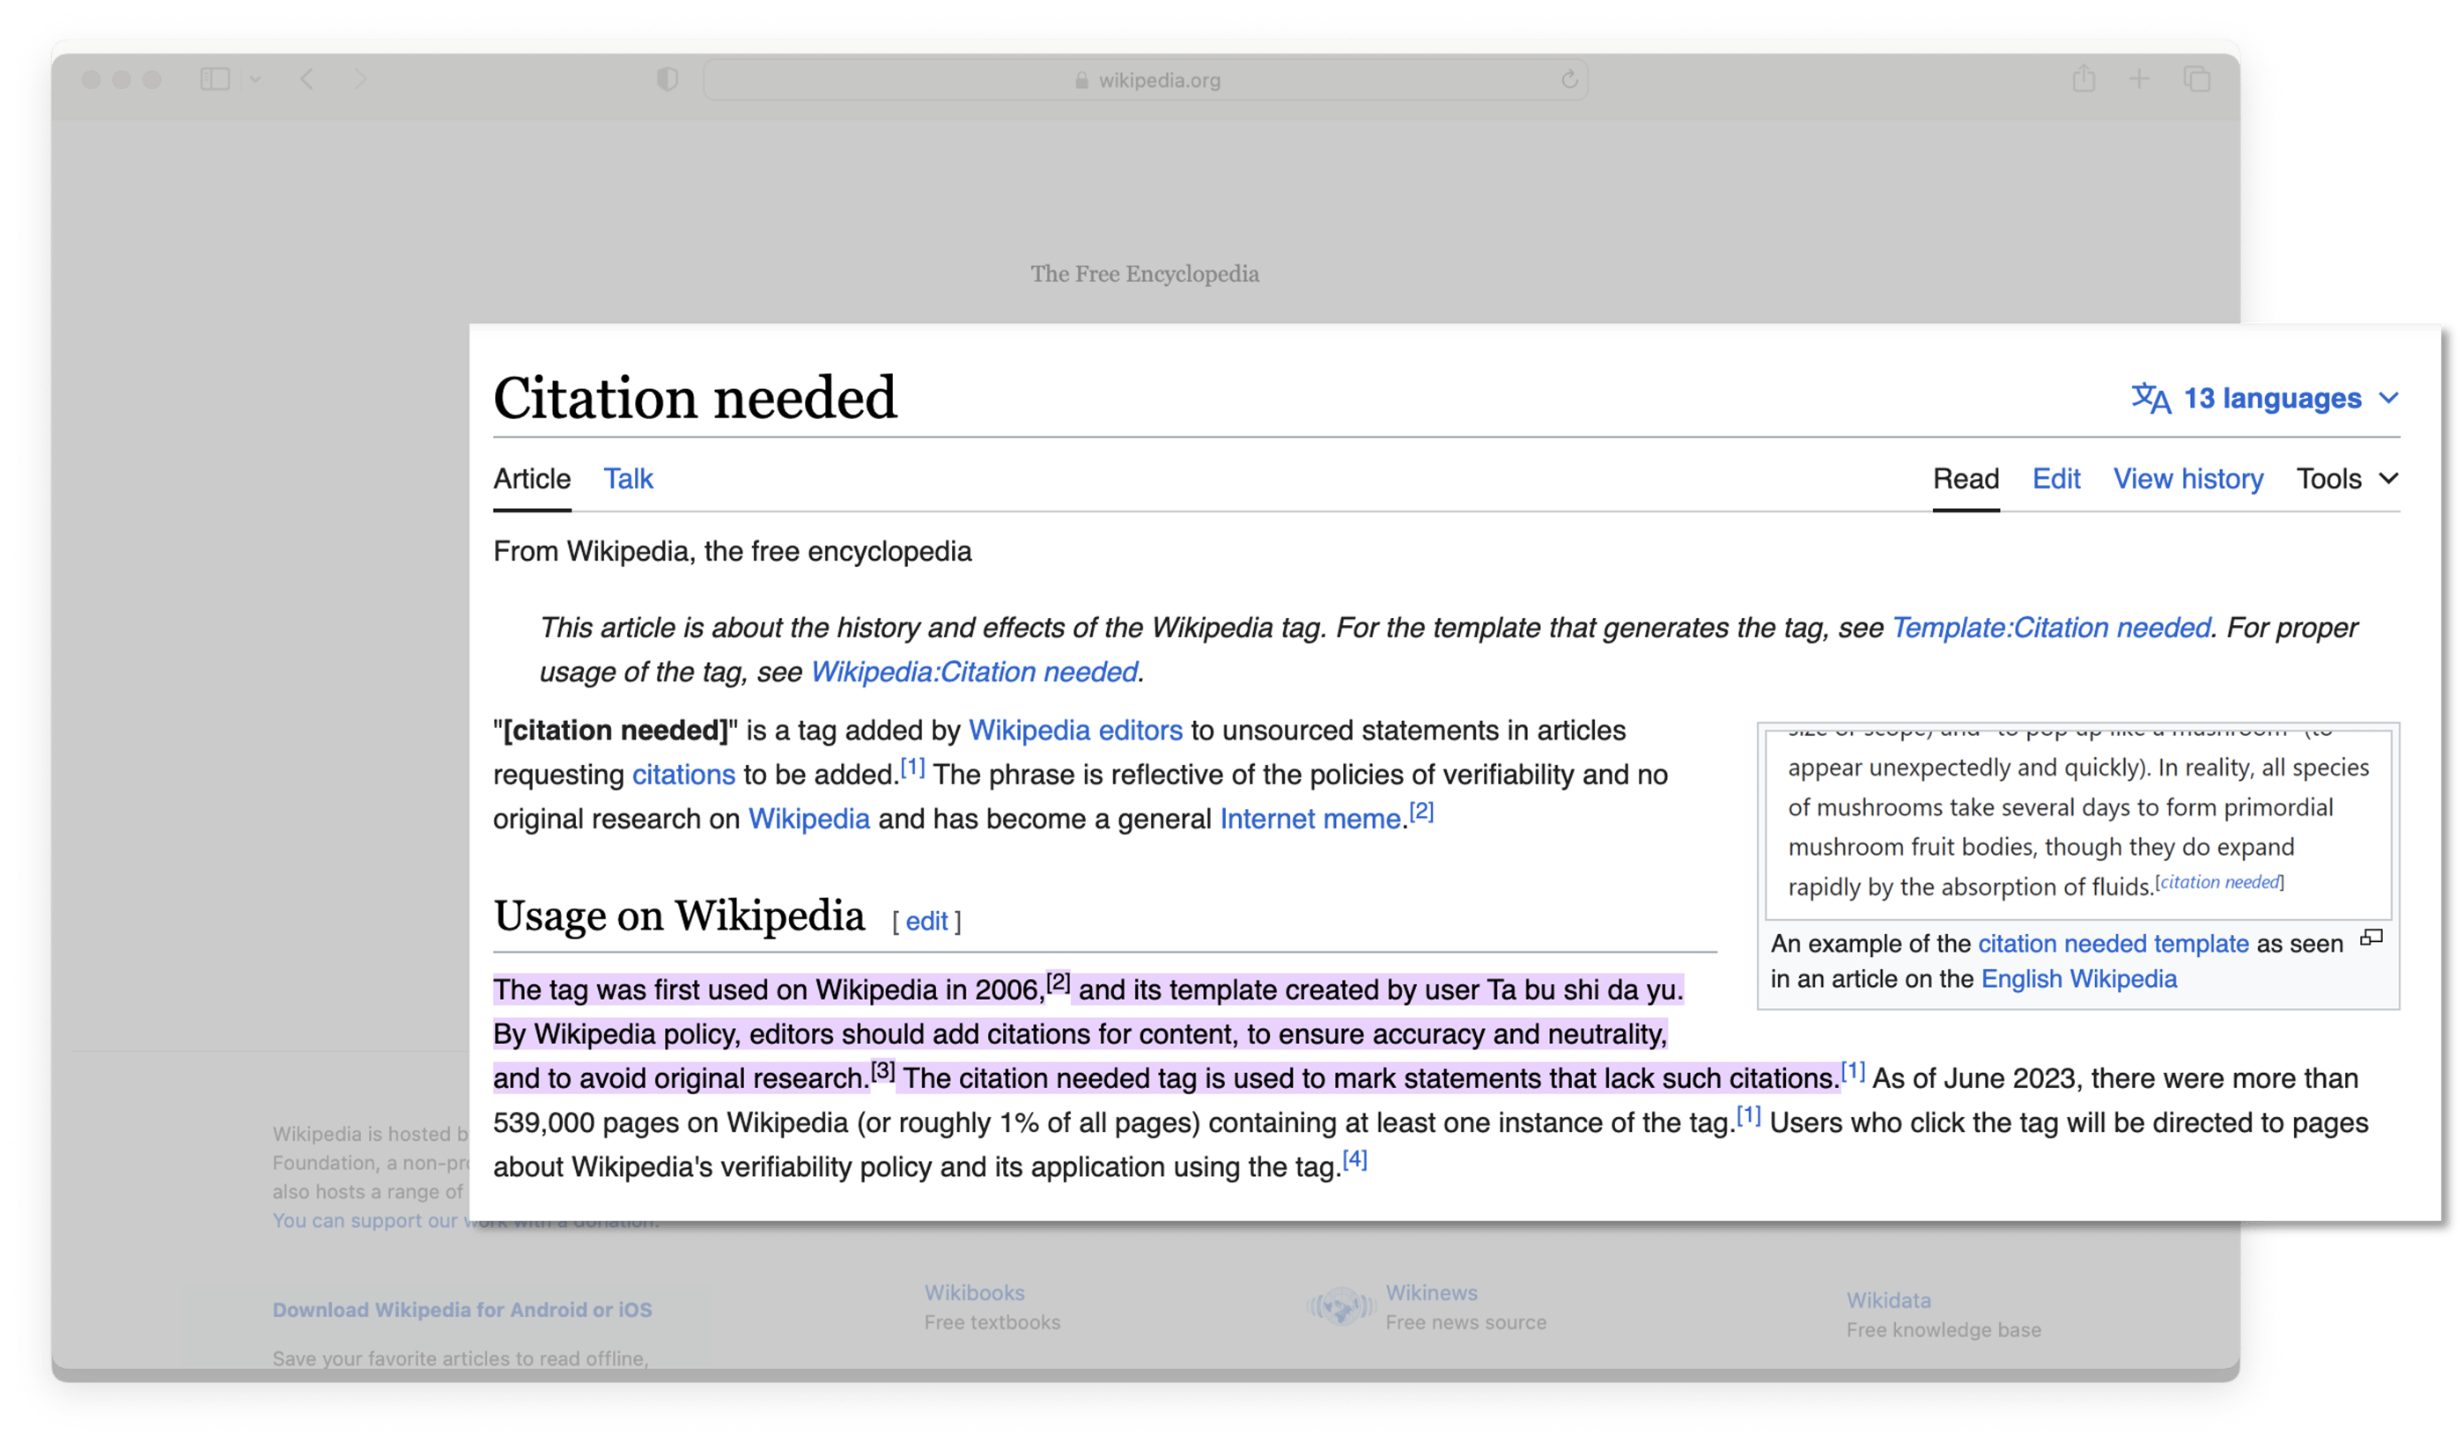Select View history
This screenshot has height=1449, width=2464.
(2187, 478)
